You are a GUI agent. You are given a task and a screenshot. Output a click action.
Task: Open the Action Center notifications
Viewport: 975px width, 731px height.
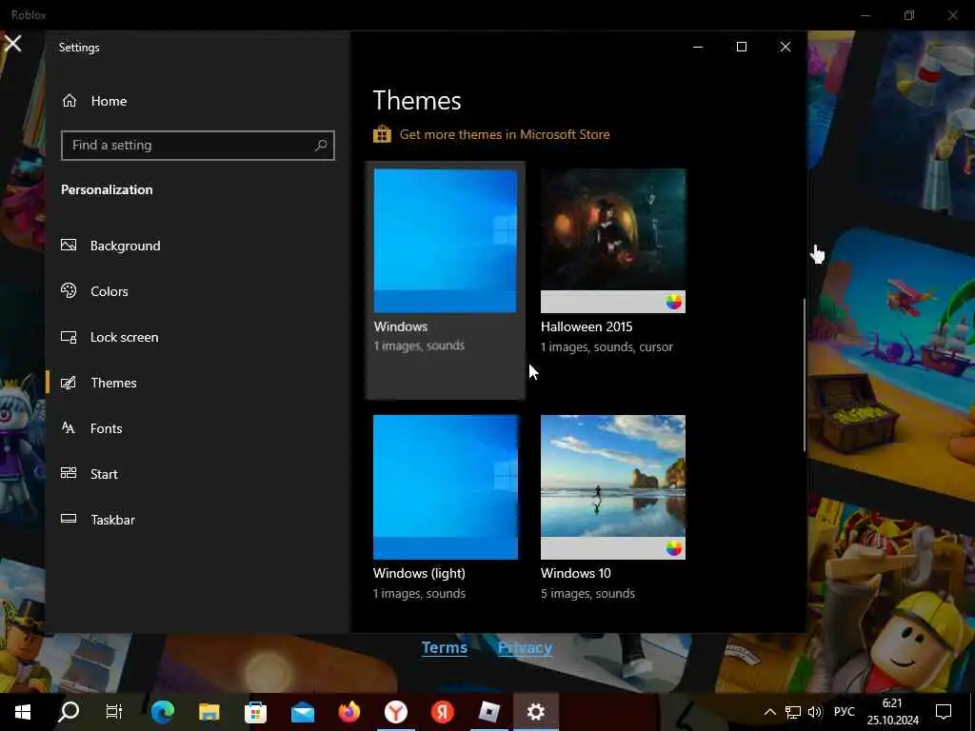pyautogui.click(x=944, y=712)
